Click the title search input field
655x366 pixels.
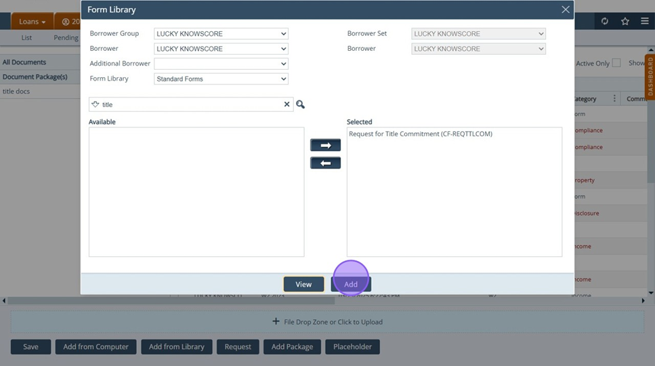pyautogui.click(x=190, y=104)
